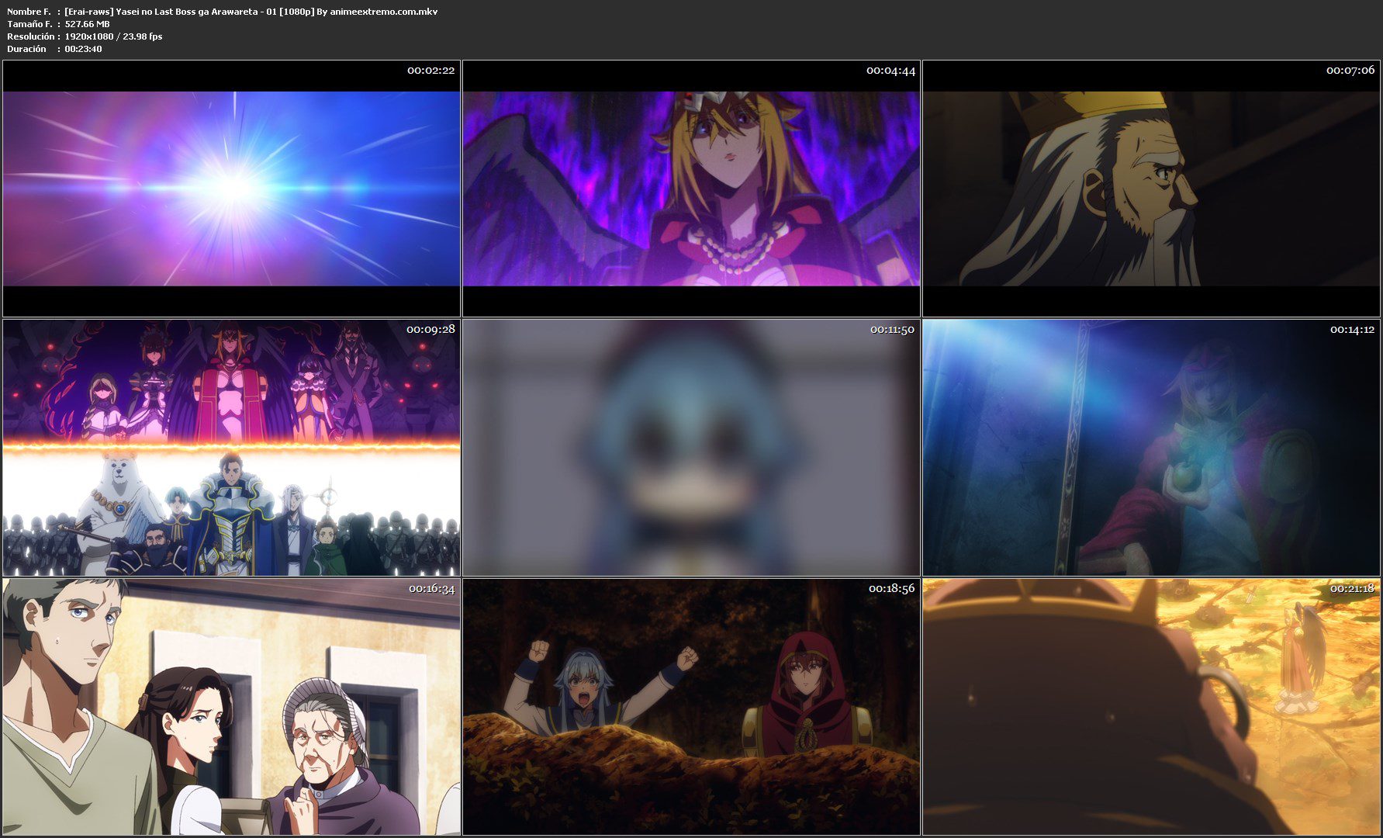Viewport: 1383px width, 838px height.
Task: Click the bright starburst thumbnail at 00:02:22
Action: (x=231, y=189)
